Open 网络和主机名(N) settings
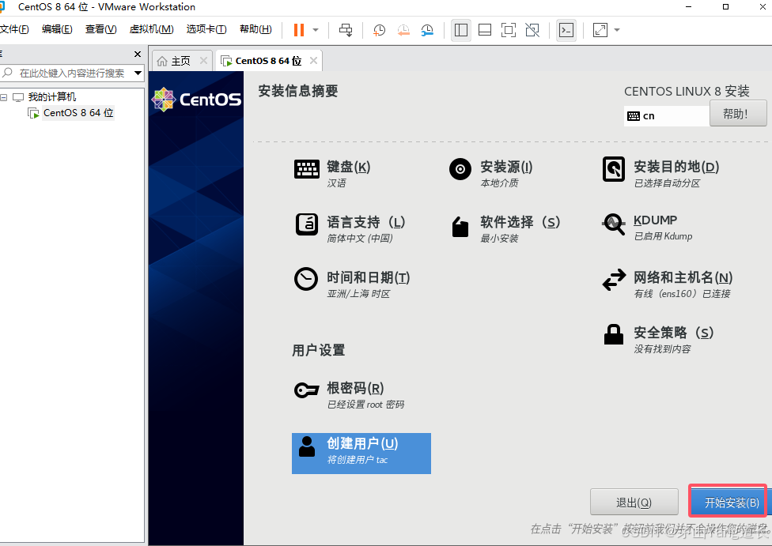Viewport: 772px width, 546px height. tap(683, 278)
